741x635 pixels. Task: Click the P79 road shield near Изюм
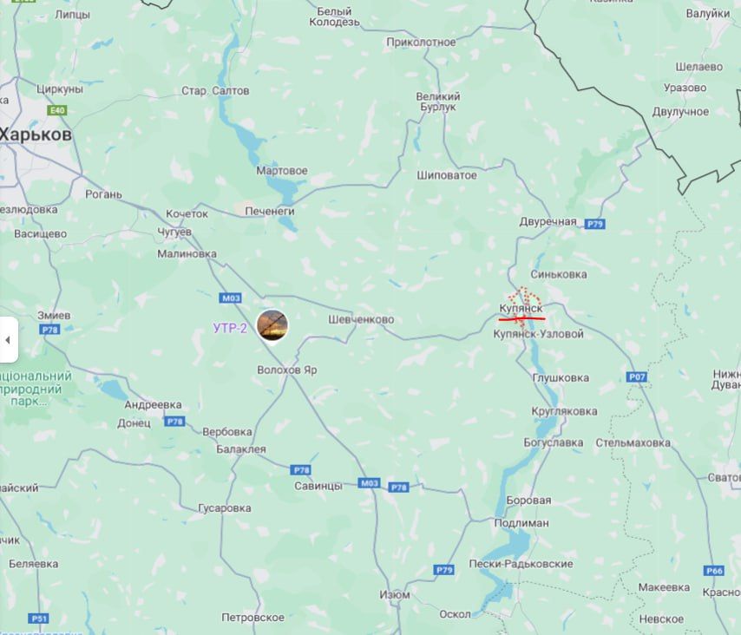[x=444, y=570]
